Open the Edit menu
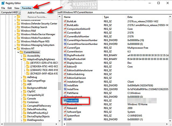The width and height of the screenshot is (172, 126). coord(10,8)
